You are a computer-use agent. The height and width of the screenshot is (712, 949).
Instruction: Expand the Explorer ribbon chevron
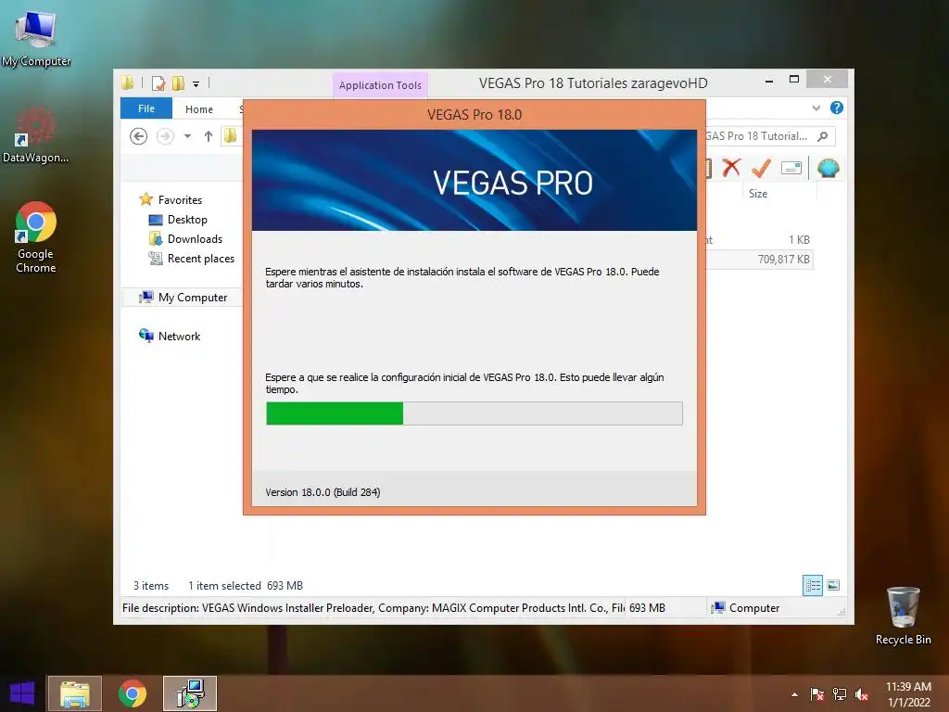pos(816,108)
